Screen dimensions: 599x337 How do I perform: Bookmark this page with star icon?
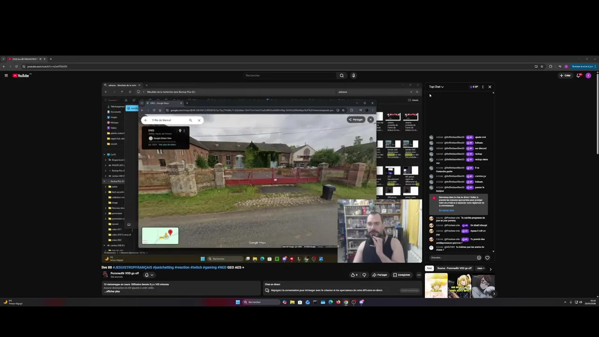[x=542, y=66]
